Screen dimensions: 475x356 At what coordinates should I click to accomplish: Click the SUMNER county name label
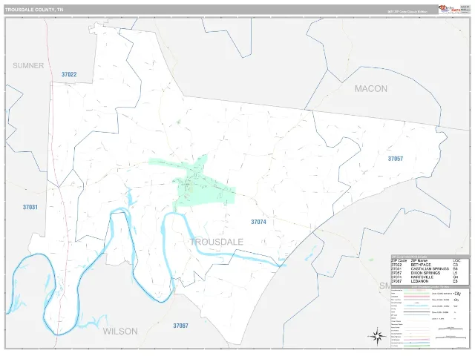coord(28,66)
